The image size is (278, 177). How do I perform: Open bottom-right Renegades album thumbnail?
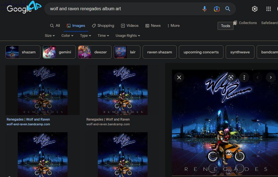pos(122,154)
